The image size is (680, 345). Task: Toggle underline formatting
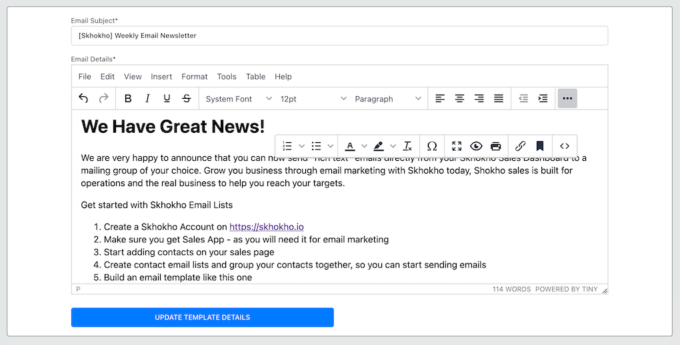167,99
